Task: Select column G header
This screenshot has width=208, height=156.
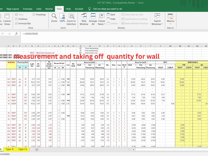Action: 32,46
